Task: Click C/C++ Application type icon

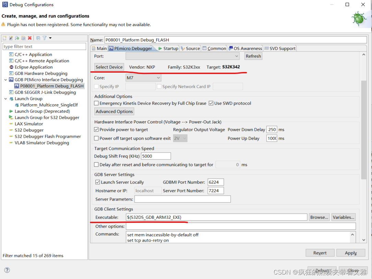Action: coord(11,54)
